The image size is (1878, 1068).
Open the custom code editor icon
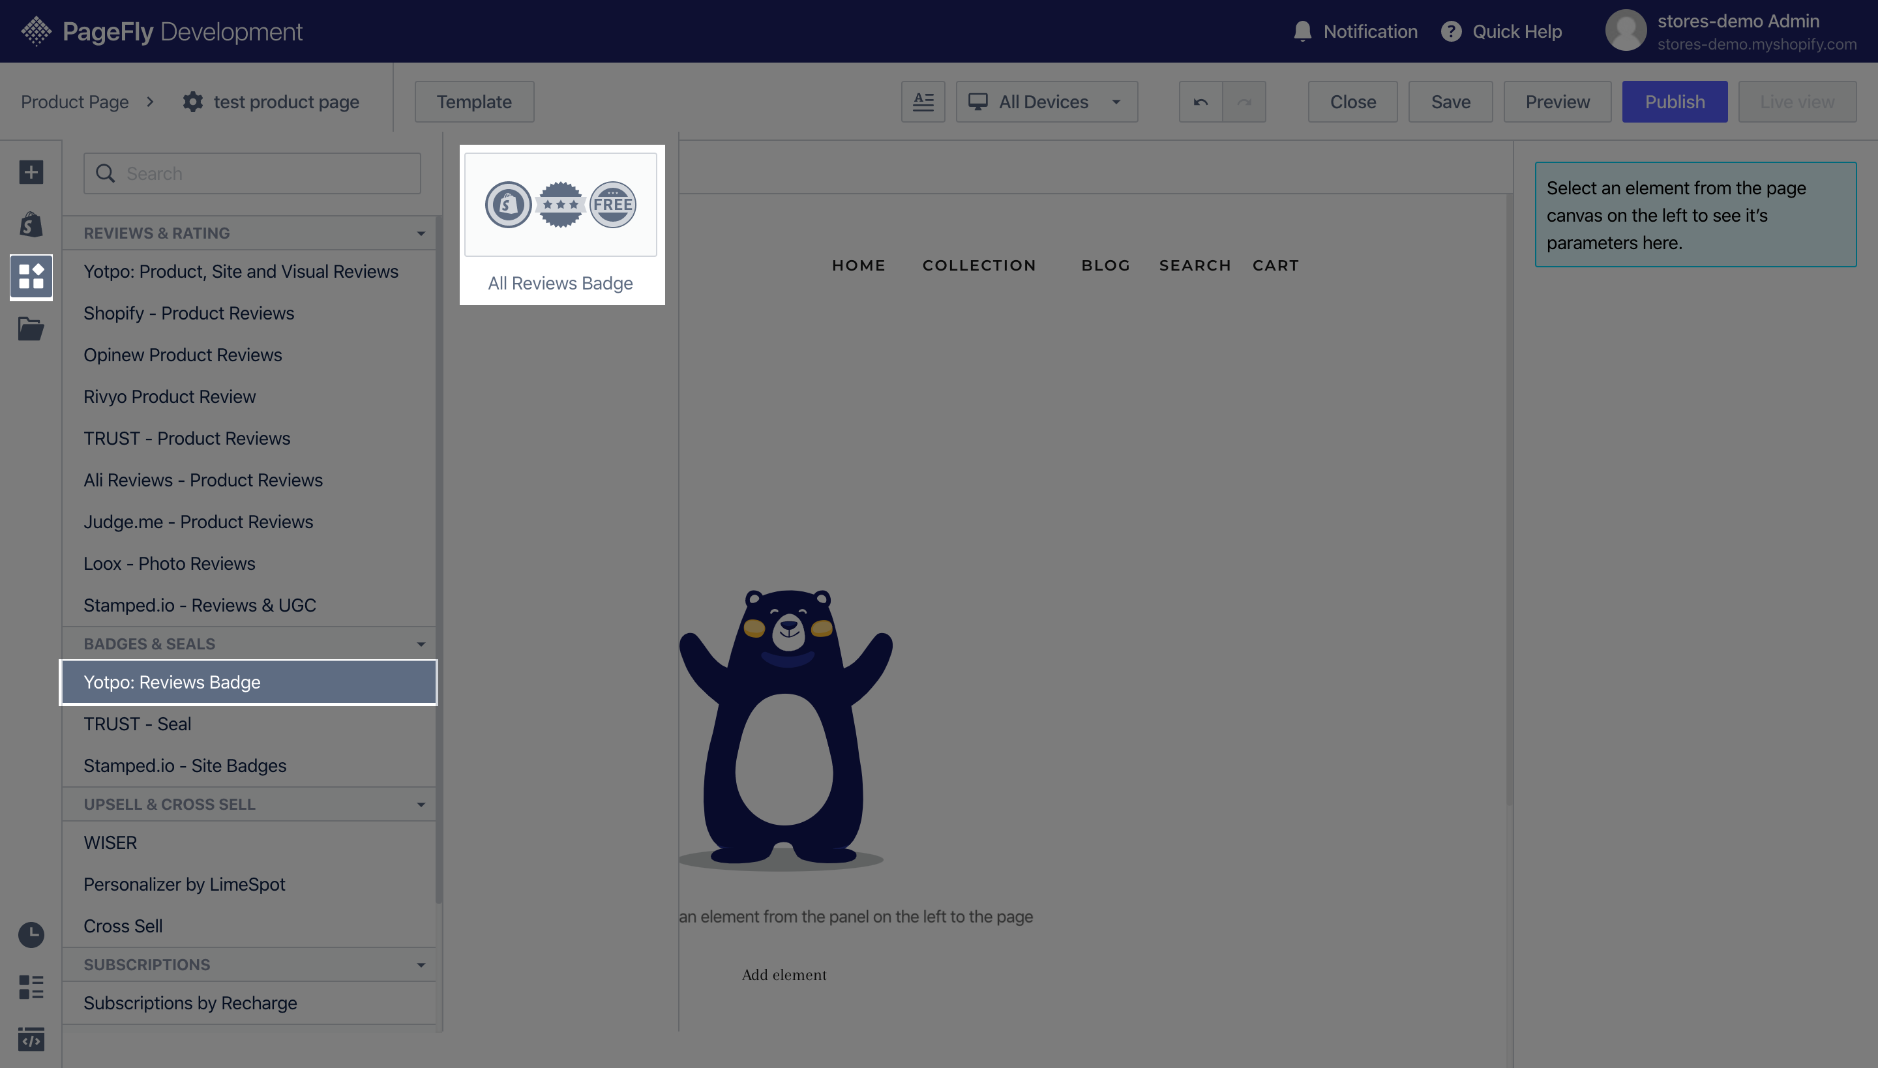31,1039
